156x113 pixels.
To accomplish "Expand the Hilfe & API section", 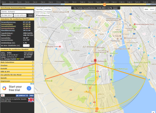I will (17, 72).
